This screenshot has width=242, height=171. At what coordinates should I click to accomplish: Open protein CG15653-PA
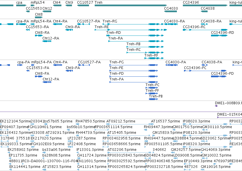(x=28, y=71)
